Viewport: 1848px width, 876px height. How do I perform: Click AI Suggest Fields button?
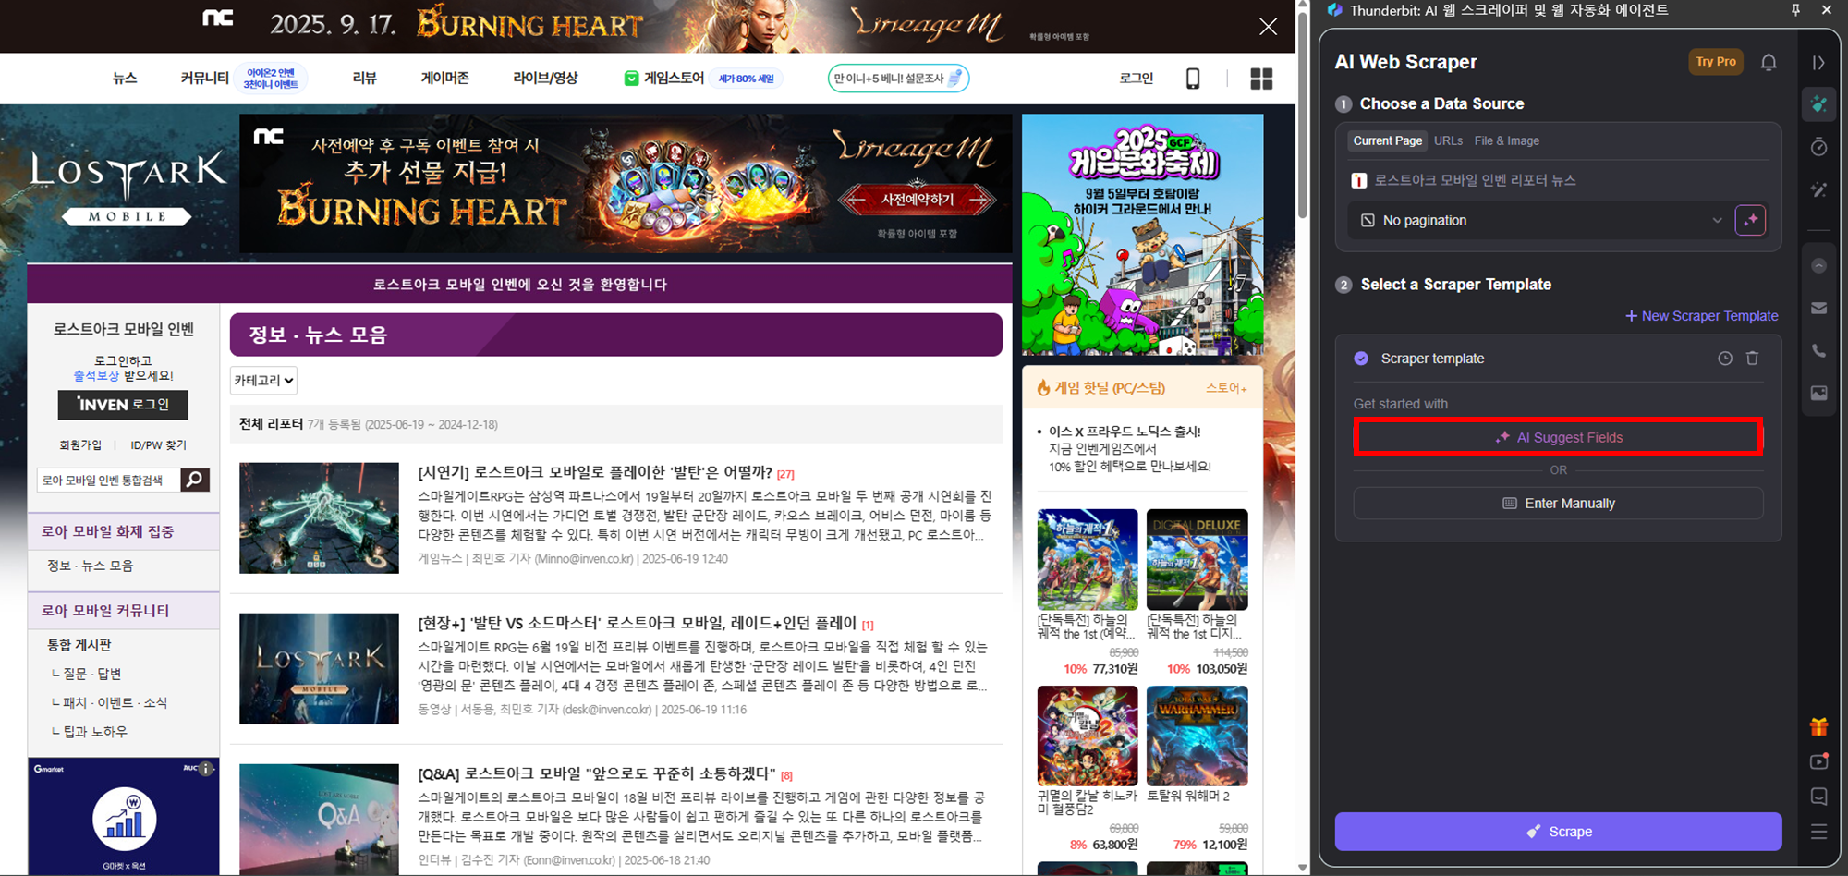coord(1558,437)
